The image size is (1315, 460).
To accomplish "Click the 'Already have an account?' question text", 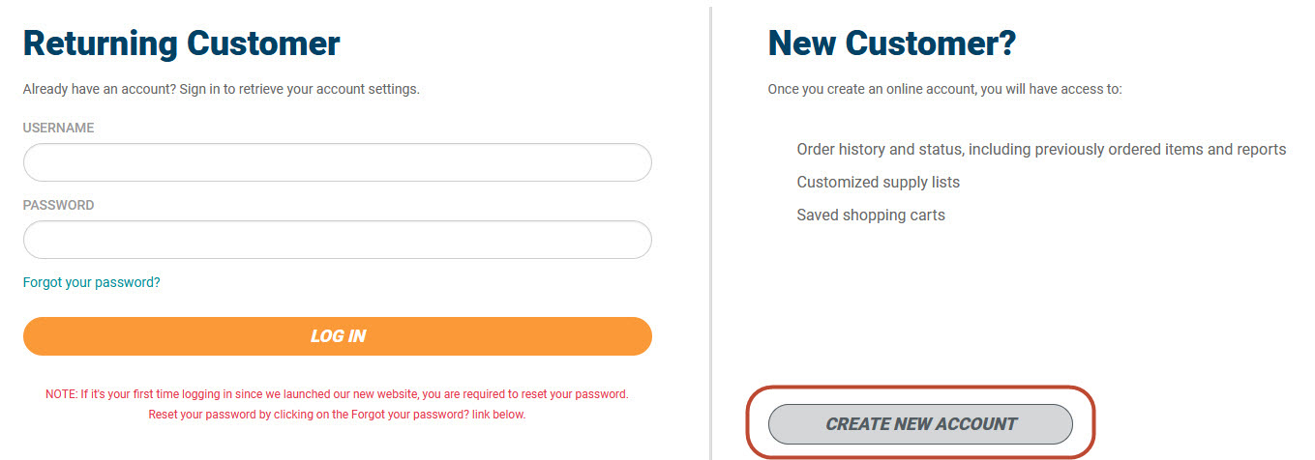I will coord(99,89).
